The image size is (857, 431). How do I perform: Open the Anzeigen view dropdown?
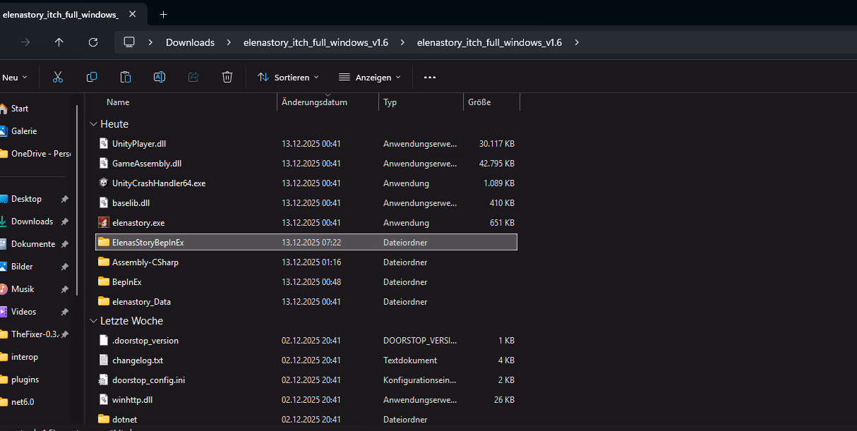click(x=369, y=77)
